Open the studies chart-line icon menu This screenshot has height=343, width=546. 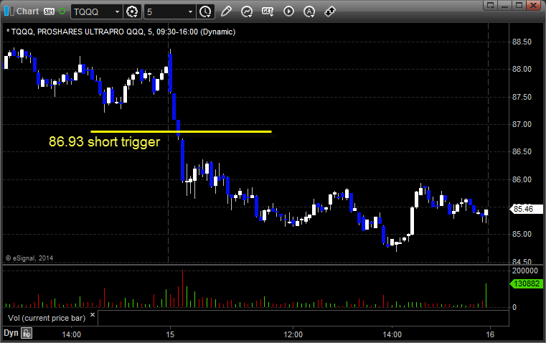click(x=247, y=11)
